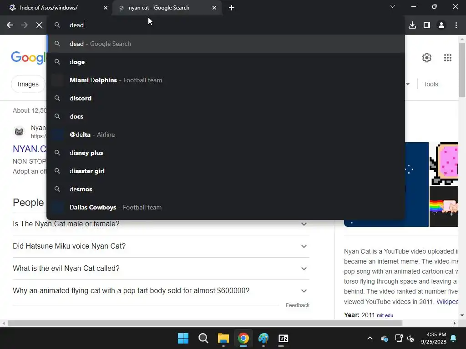Screen dimensions: 466x349
Task: Click the address bar containing 'dead'
Action: click(x=226, y=25)
